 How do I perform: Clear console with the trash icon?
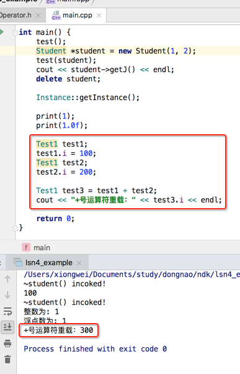pos(7,359)
